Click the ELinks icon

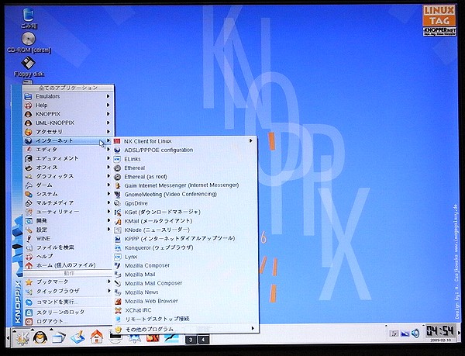coord(118,159)
